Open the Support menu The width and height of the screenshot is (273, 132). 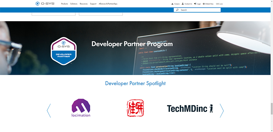pos(93,4)
